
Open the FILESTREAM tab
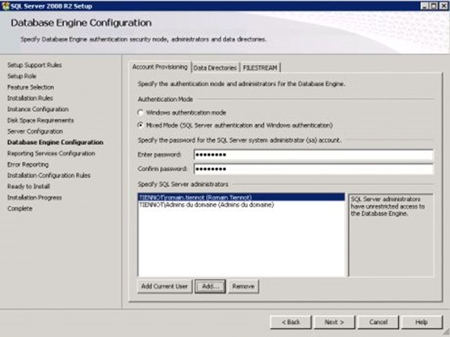260,68
